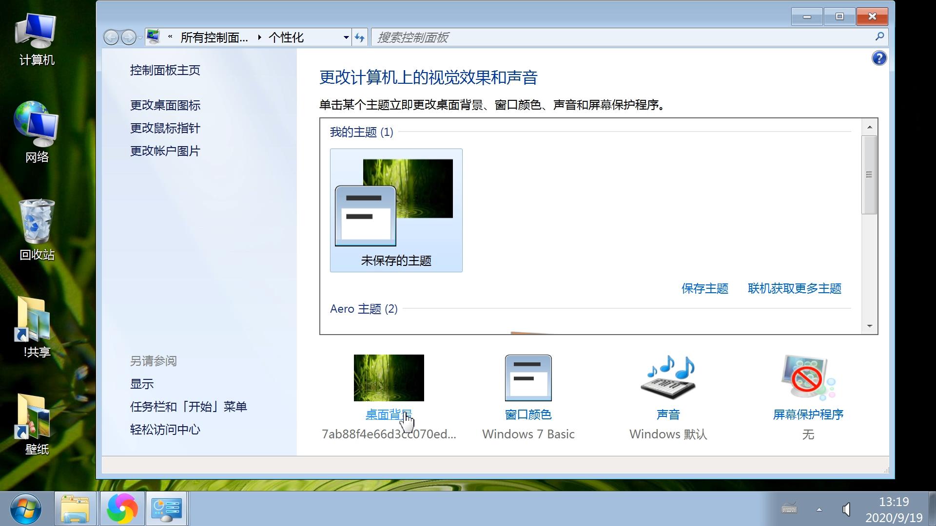Viewport: 936px width, 526px height.
Task: Open 联机获取更多主题 (Get more themes online)
Action: click(794, 288)
